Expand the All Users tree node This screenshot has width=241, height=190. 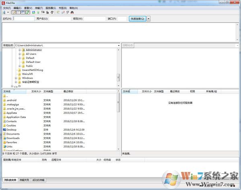pyautogui.click(x=19, y=54)
